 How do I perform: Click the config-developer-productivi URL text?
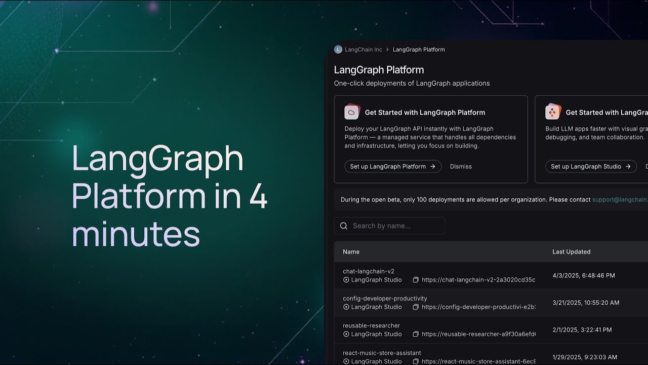pyautogui.click(x=478, y=307)
